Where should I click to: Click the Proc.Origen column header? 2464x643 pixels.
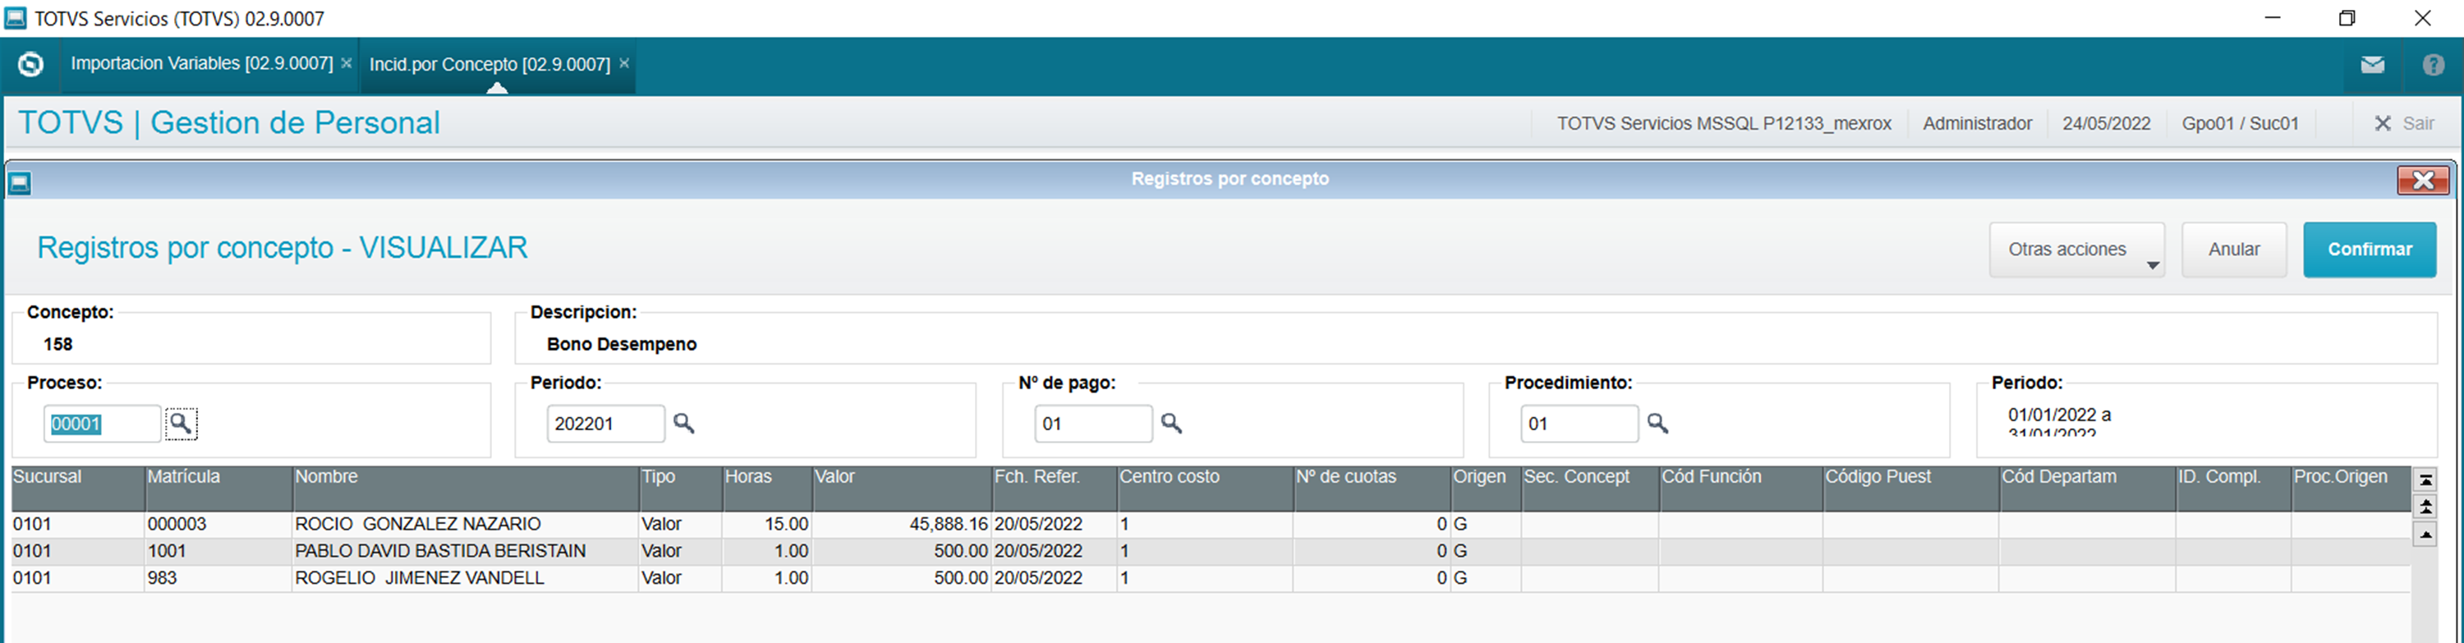(2350, 488)
